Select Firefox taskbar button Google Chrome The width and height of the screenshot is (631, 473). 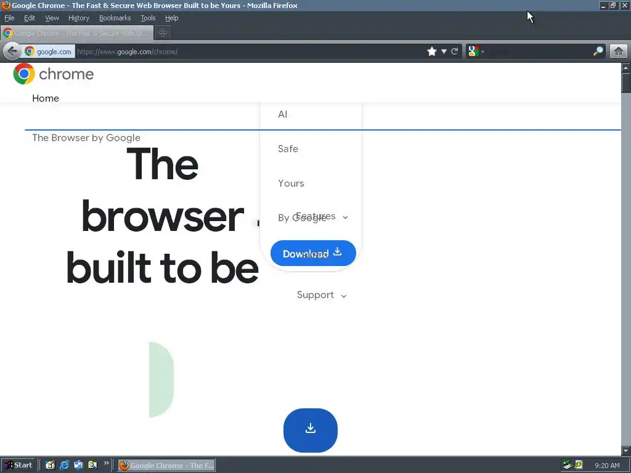[166, 466]
